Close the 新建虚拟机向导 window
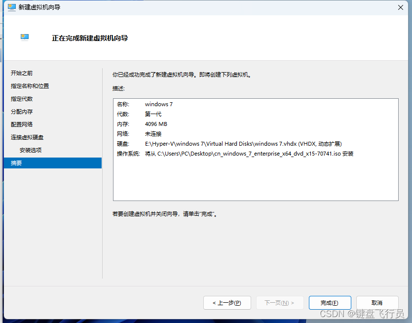412x323 pixels. click(400, 7)
